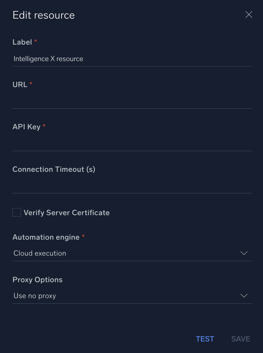The width and height of the screenshot is (263, 353).
Task: Open the Use no proxy dropdown arrow
Action: click(244, 295)
